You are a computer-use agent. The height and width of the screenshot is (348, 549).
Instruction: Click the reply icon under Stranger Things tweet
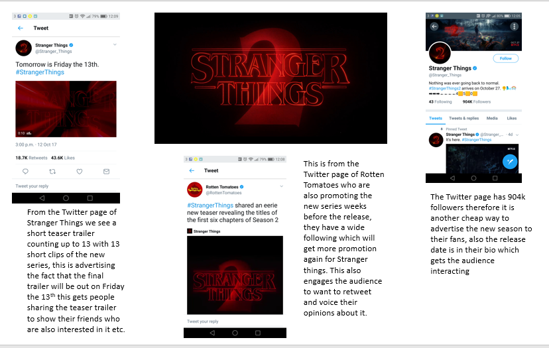pyautogui.click(x=25, y=172)
